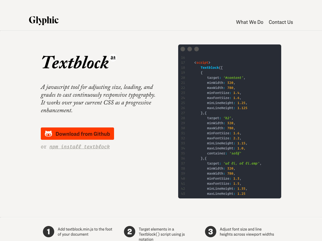The width and height of the screenshot is (322, 241).
Task: Click the step 2 number circle
Action: pyautogui.click(x=130, y=232)
